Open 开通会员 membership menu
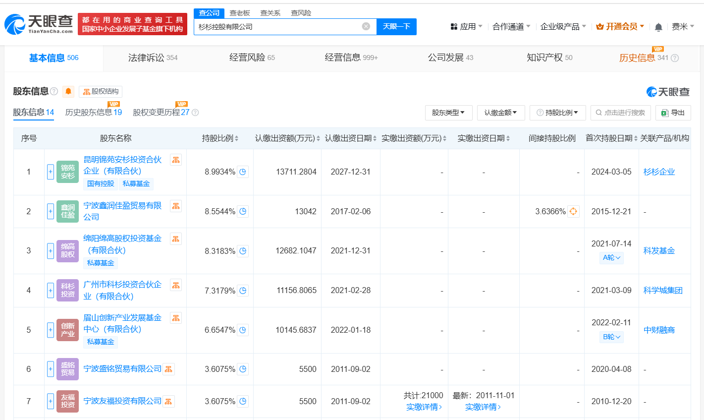 point(620,27)
